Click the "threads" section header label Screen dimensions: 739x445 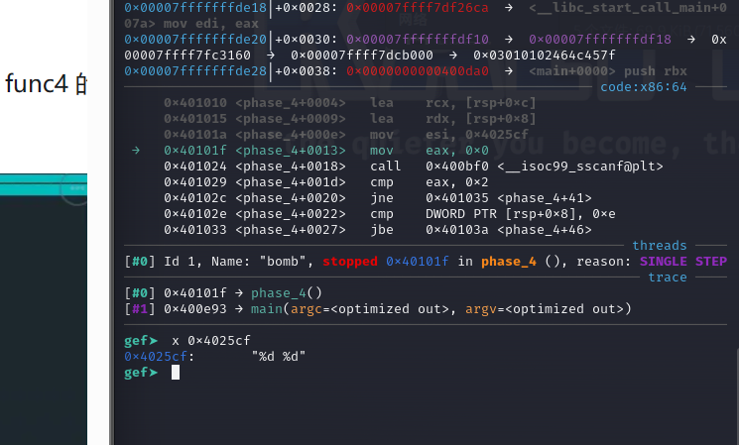click(659, 246)
